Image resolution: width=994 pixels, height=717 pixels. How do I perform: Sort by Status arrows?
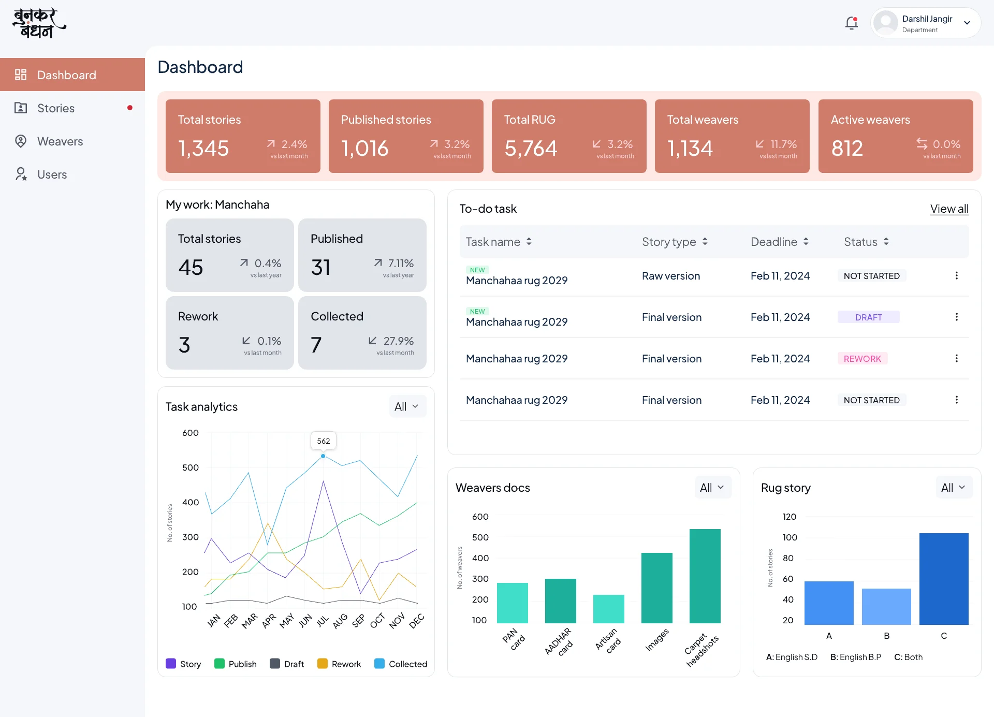886,241
